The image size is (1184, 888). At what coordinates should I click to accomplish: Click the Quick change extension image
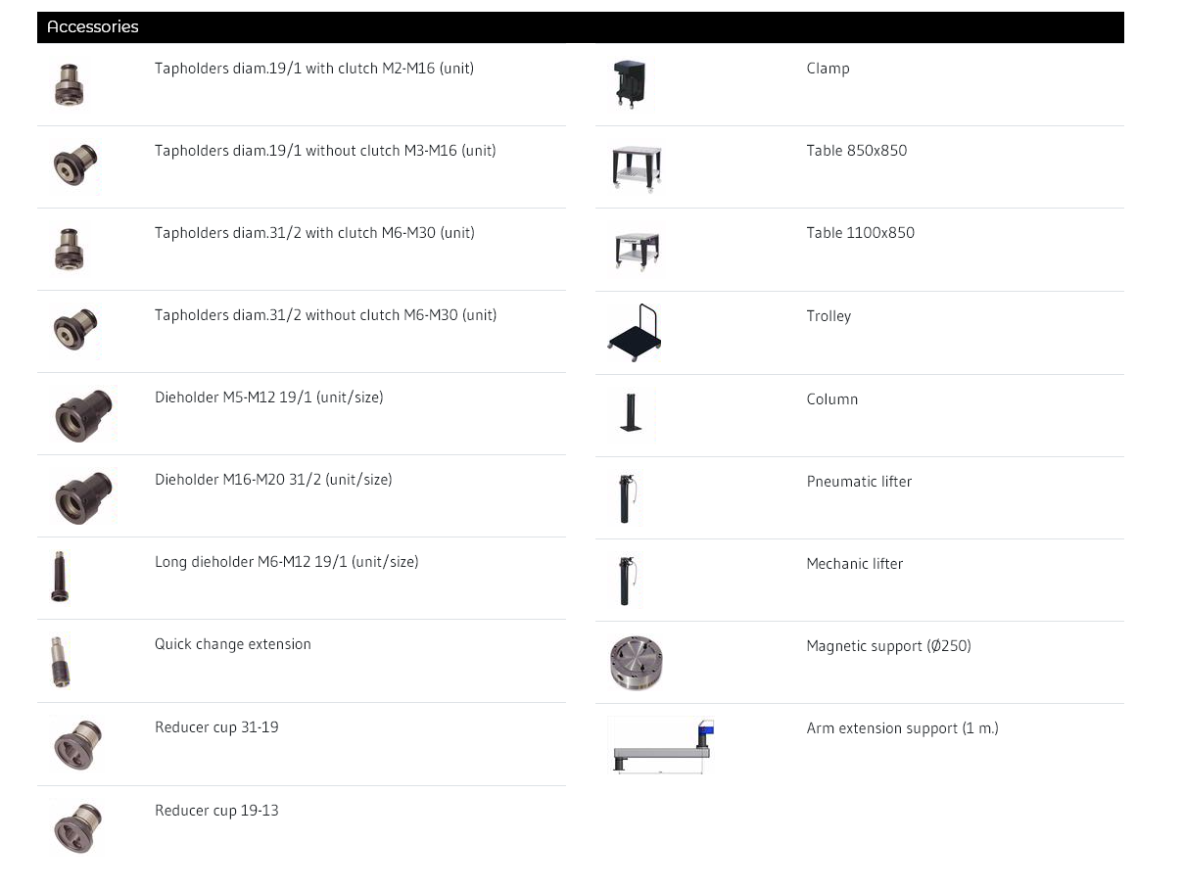coord(60,661)
